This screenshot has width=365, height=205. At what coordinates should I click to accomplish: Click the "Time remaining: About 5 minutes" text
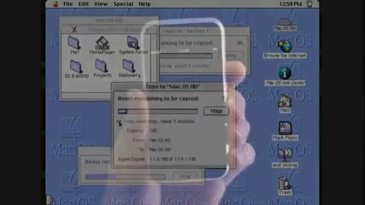159,121
